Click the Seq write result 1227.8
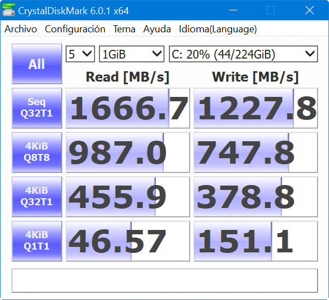The width and height of the screenshot is (329, 300). [x=255, y=108]
